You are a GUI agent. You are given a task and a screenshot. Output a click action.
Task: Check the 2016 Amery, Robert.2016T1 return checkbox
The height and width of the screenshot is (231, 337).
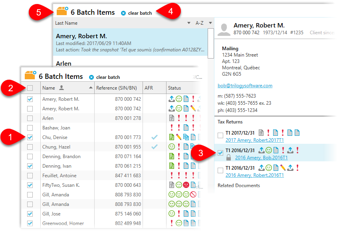tap(220, 170)
